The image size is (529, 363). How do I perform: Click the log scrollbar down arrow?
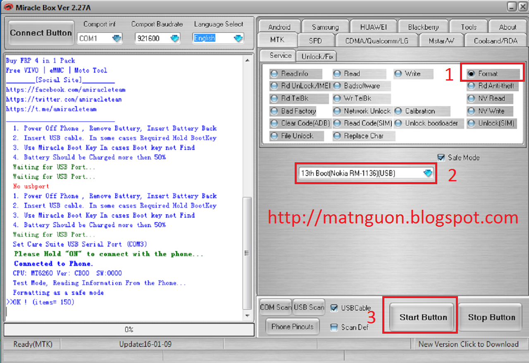[x=248, y=316]
